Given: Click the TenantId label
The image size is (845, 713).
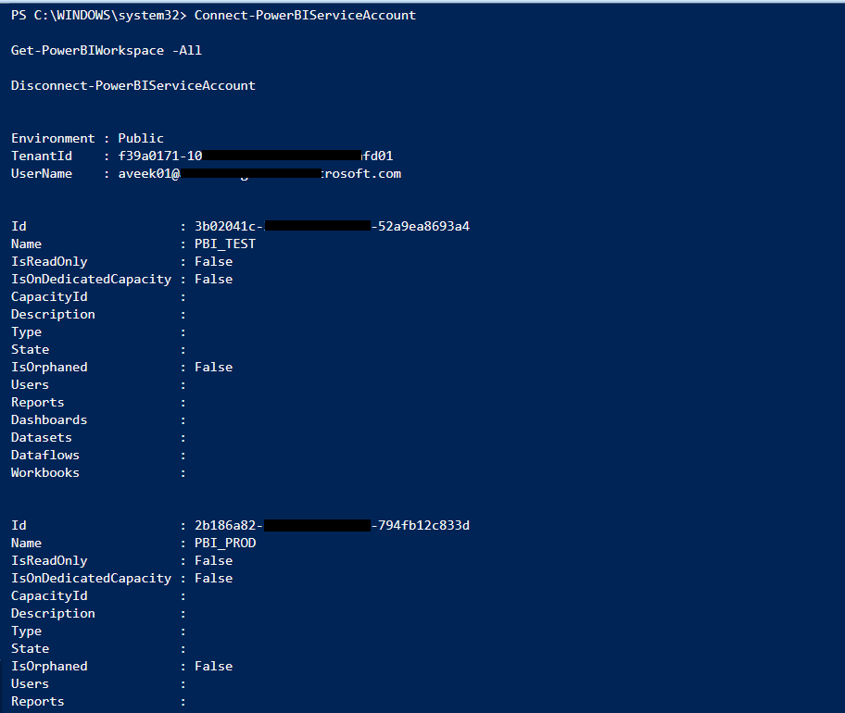Looking at the screenshot, I should click(x=42, y=156).
